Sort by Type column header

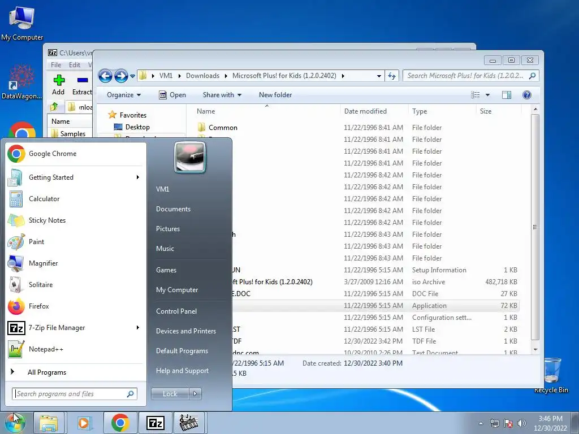tap(442, 111)
